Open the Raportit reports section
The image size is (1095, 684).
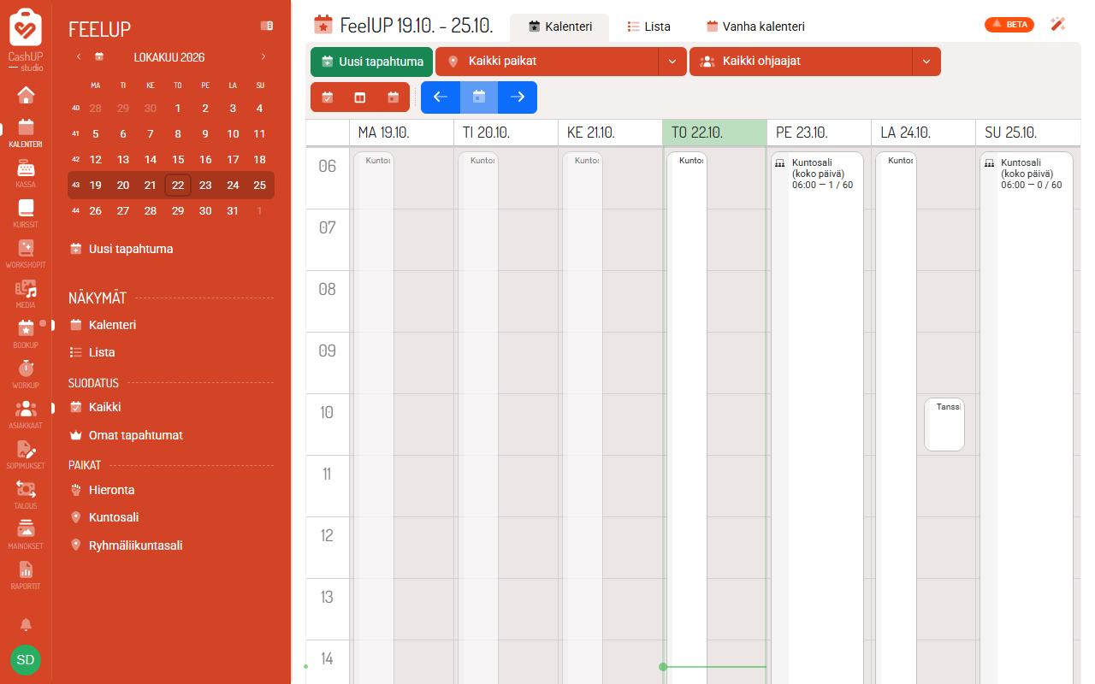[x=26, y=575]
